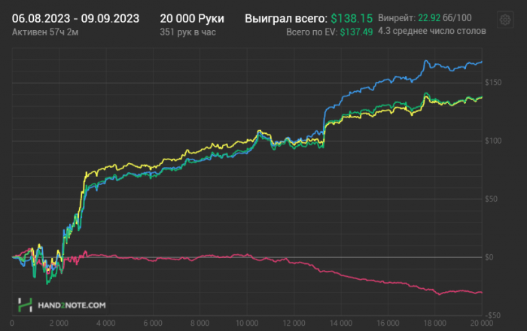The height and width of the screenshot is (331, 527).
Task: Click the $100 y-axis label
Action: (x=493, y=141)
